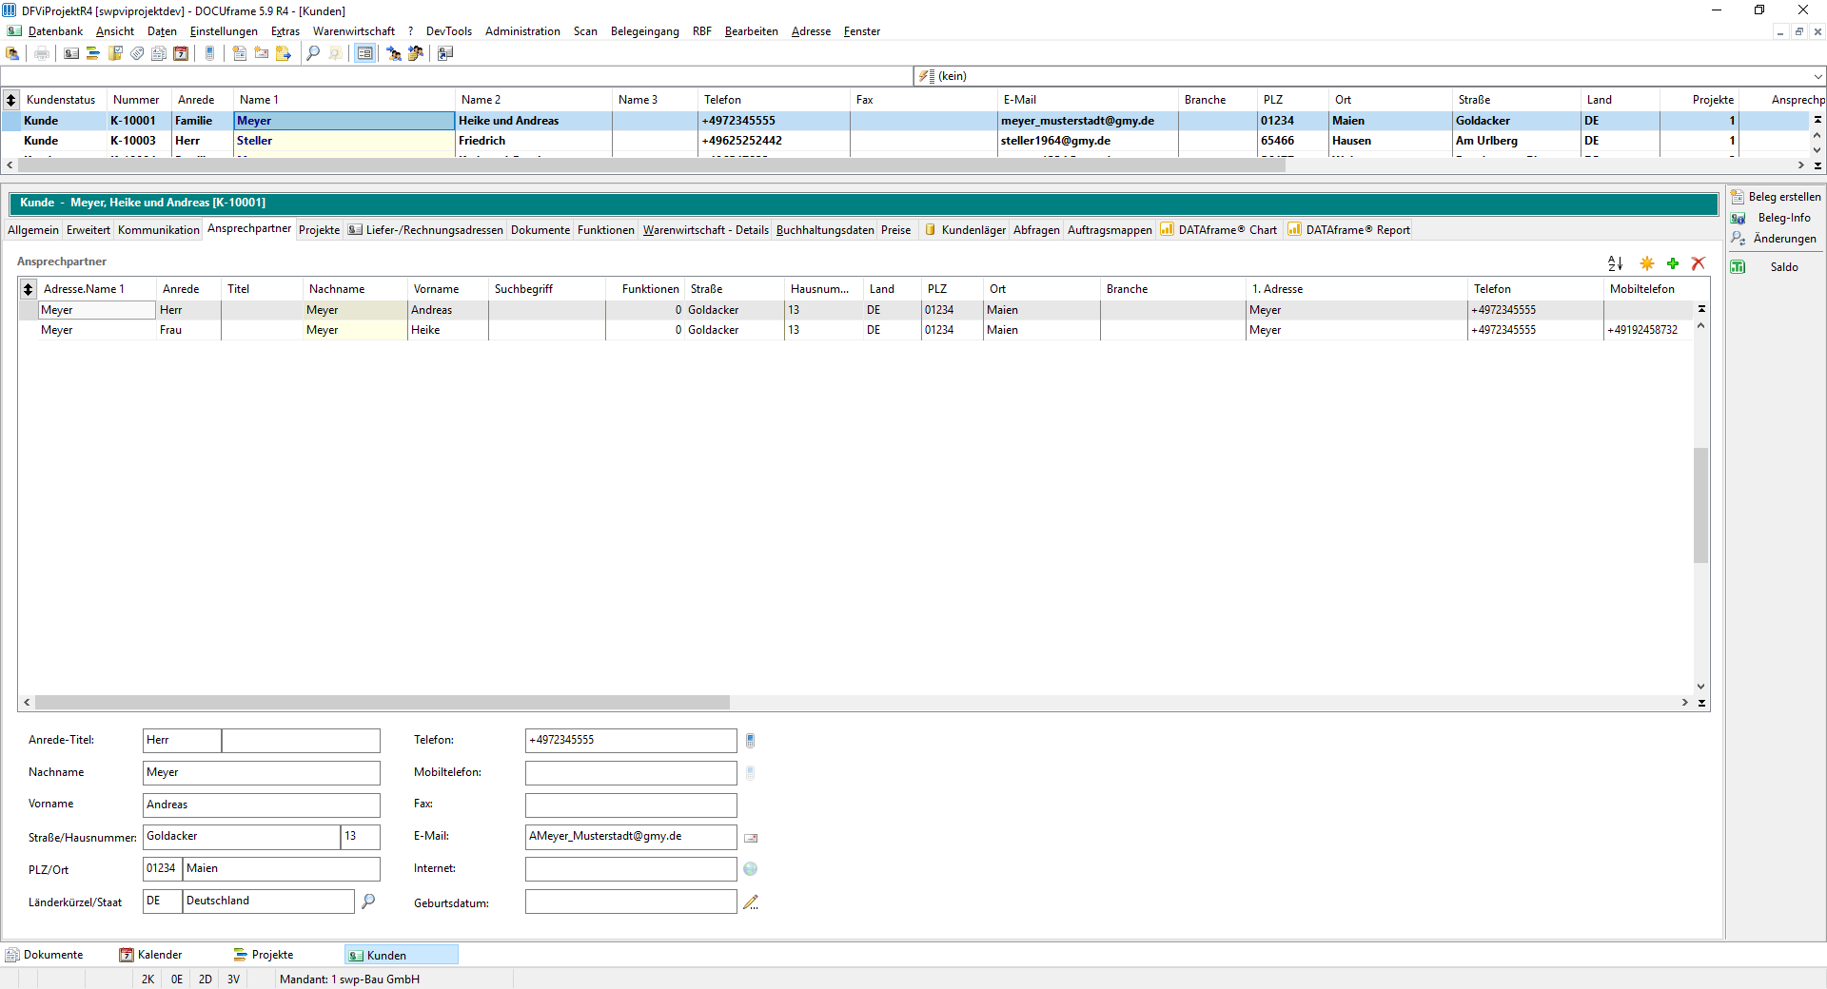Click pencil icon next to Geburtsdatum field
Image resolution: width=1827 pixels, height=989 pixels.
751,902
